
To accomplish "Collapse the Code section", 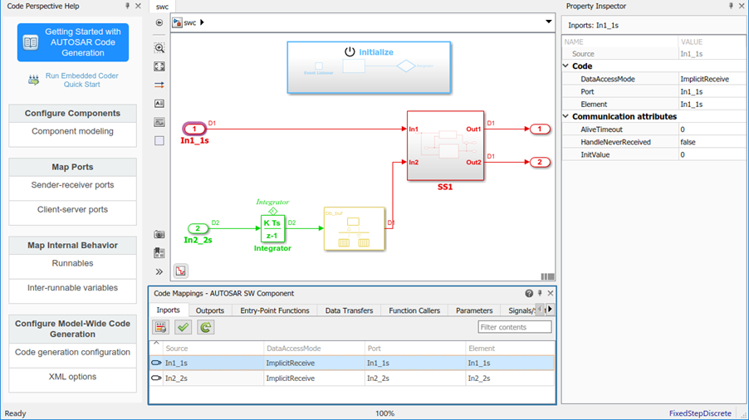I will (566, 66).
